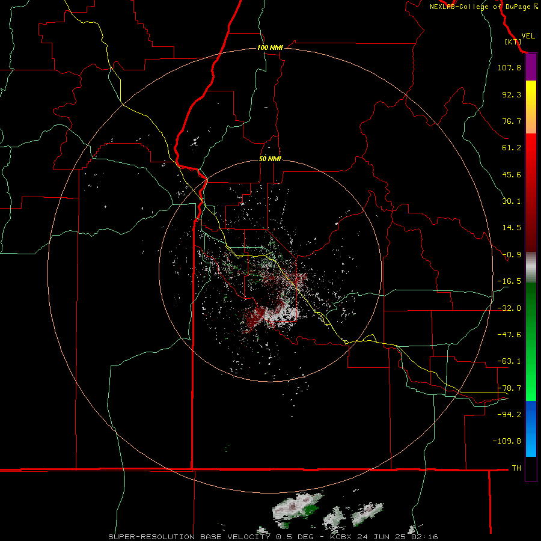This screenshot has width=541, height=541.
Task: Click the 76.7 legend value
Action: pos(512,121)
